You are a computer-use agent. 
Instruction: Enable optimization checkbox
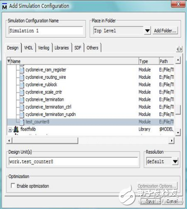click(x=13, y=185)
